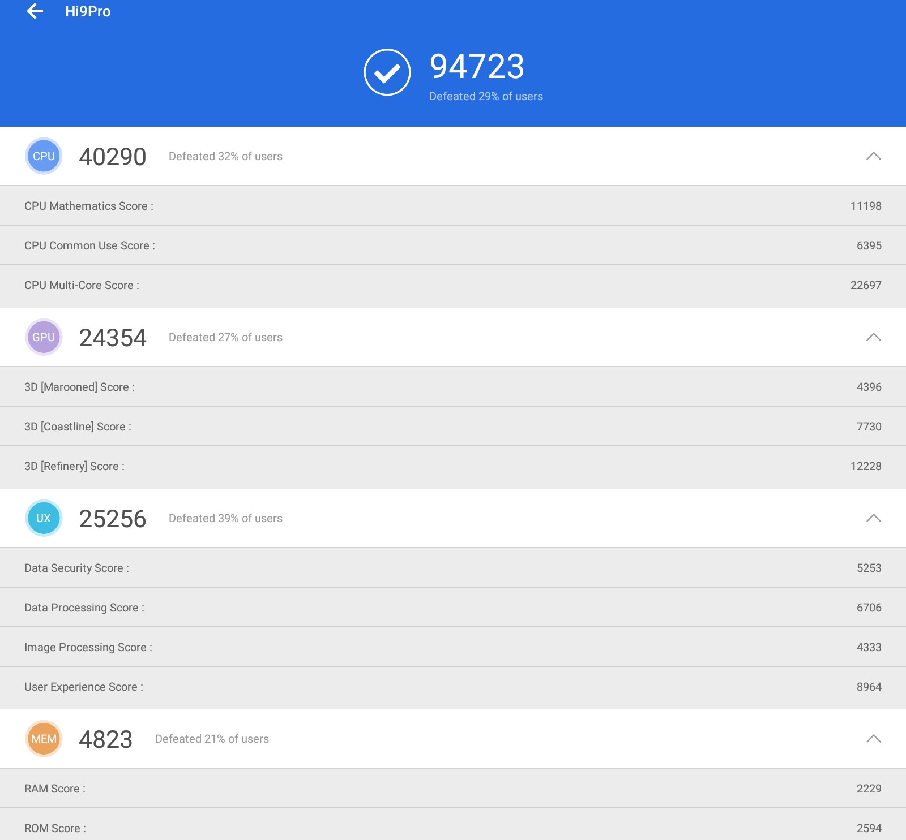Viewport: 906px width, 840px height.
Task: Click the CPU score 40290
Action: (x=113, y=157)
